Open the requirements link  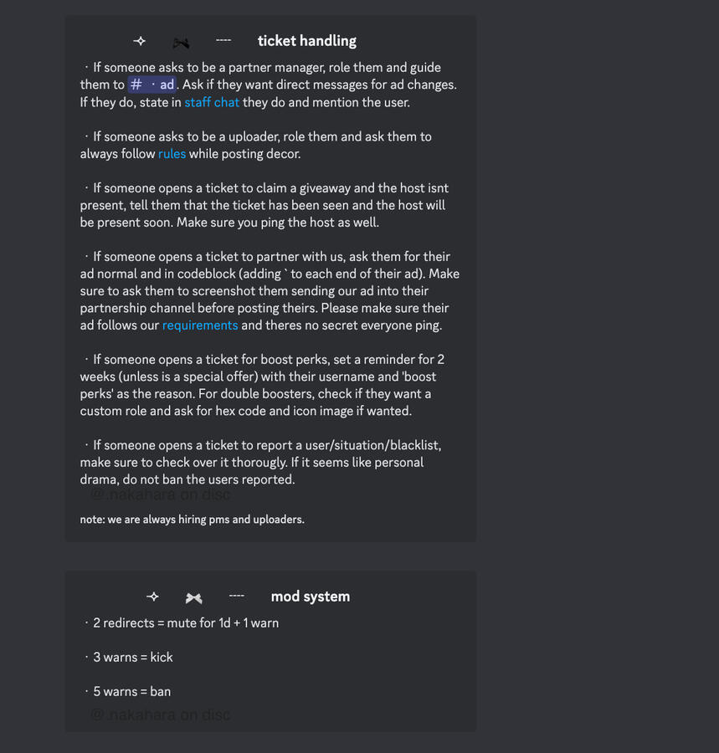pyautogui.click(x=200, y=325)
